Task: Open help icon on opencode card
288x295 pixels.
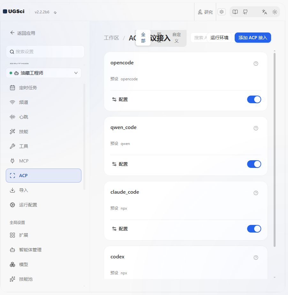Action: point(256,64)
